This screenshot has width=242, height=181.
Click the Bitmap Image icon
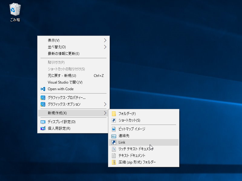coord(113,129)
